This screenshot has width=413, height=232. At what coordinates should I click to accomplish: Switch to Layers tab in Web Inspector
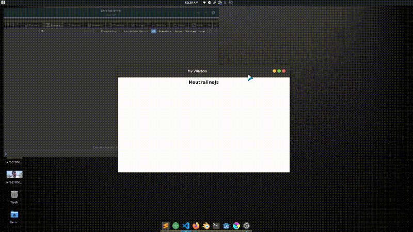click(x=180, y=25)
